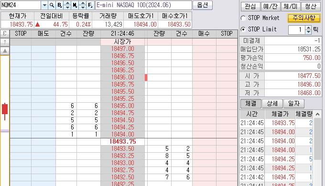
Task: Click the up/down stepper next to the B icon
Action: (x=67, y=5)
